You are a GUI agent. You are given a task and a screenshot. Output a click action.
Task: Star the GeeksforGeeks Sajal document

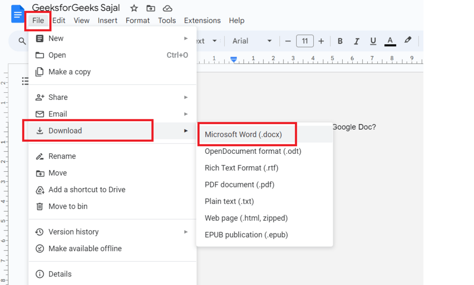pos(134,8)
